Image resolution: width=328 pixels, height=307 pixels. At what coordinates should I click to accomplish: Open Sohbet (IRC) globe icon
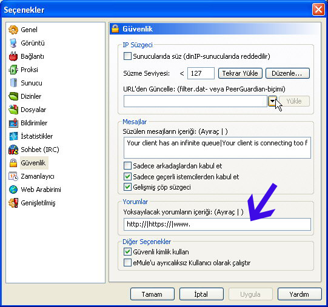13,150
